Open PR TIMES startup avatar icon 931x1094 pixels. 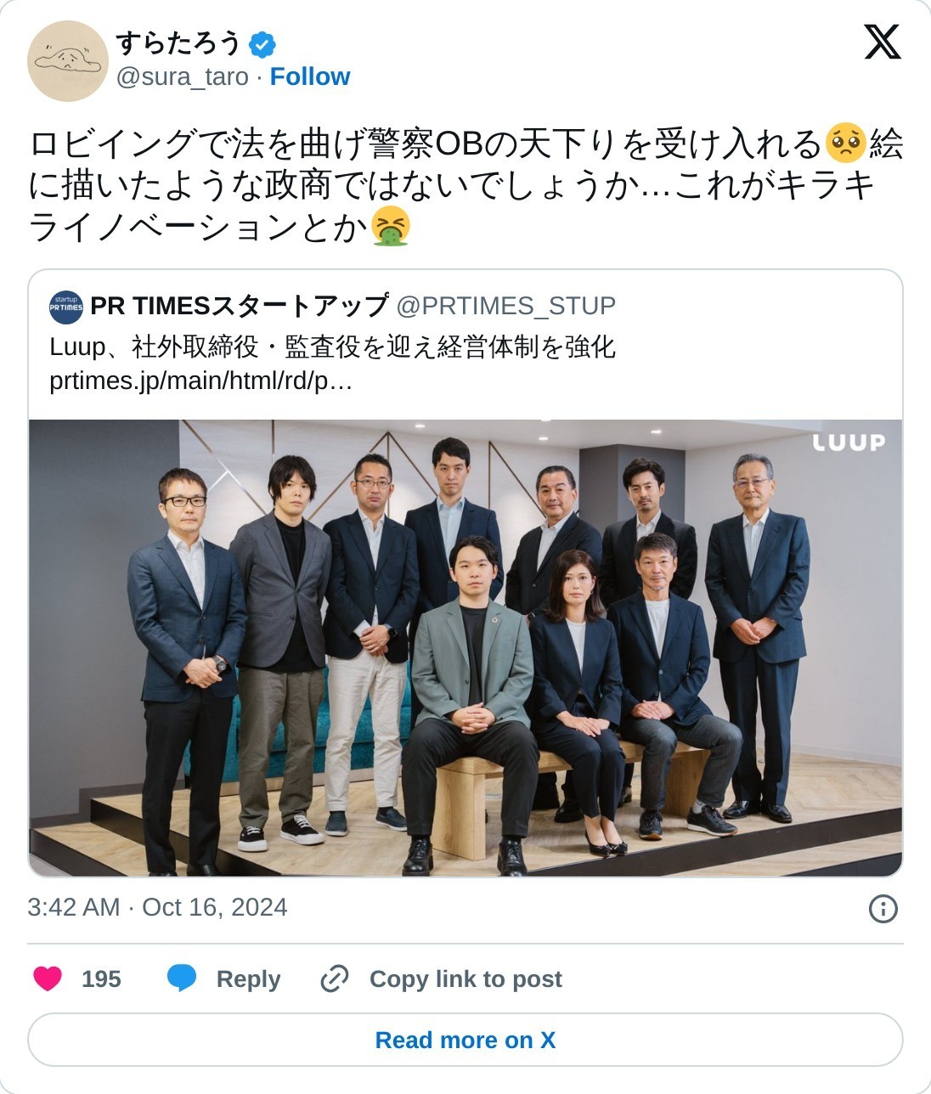(x=66, y=307)
